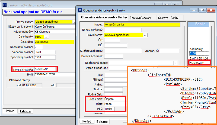Screen dimensions: 217x125
Task: Click Kód banky field with 0100
Action: pyautogui.click(x=199, y=53)
